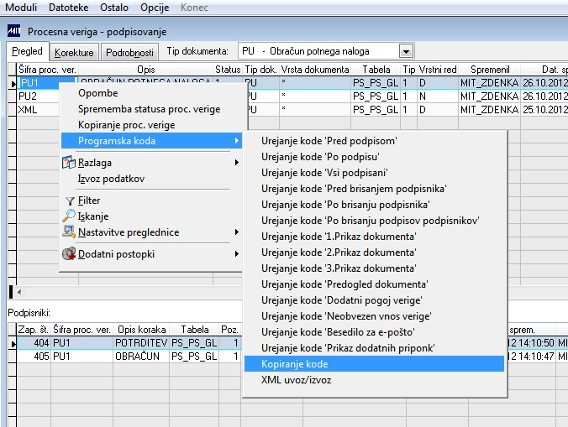Click the Razlaga help book icon

pos(68,163)
